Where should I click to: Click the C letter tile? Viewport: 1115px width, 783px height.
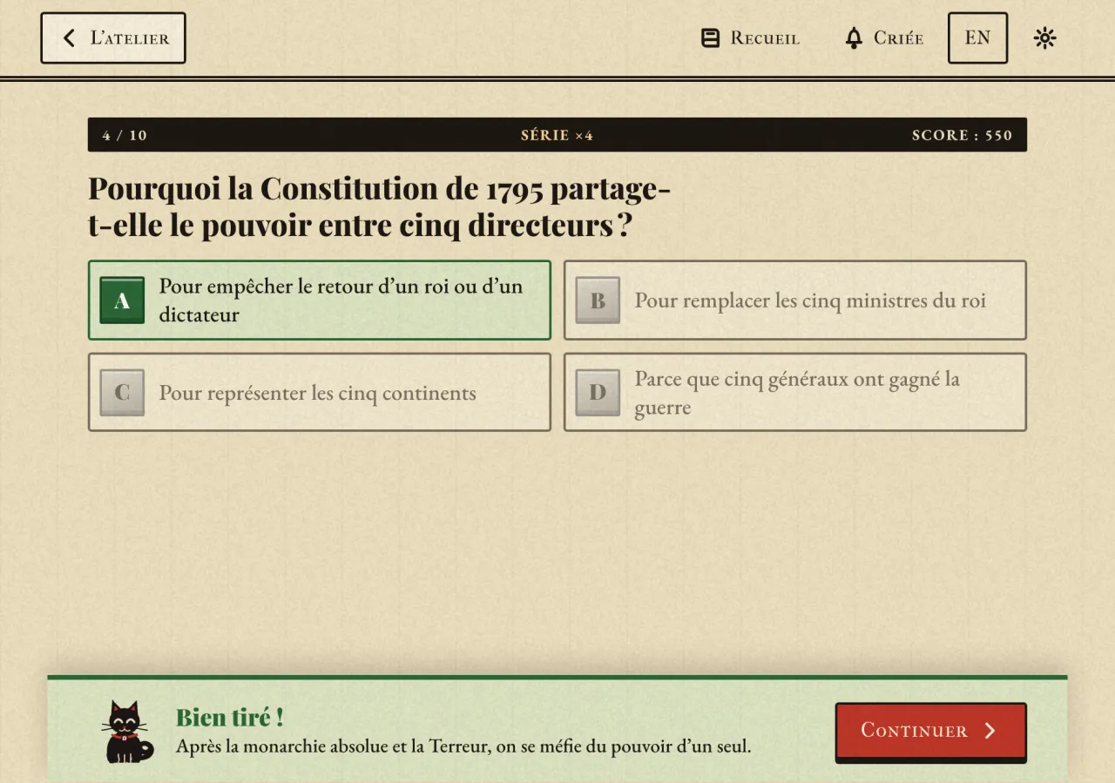(x=122, y=393)
